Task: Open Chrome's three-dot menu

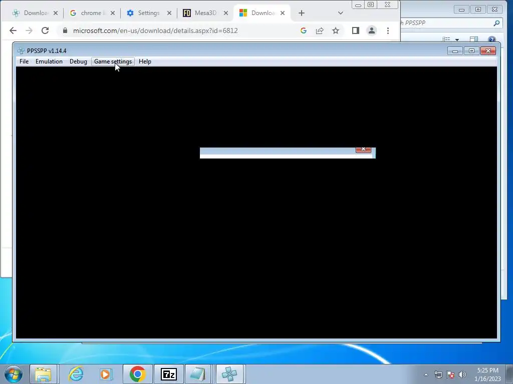Action: click(x=388, y=30)
